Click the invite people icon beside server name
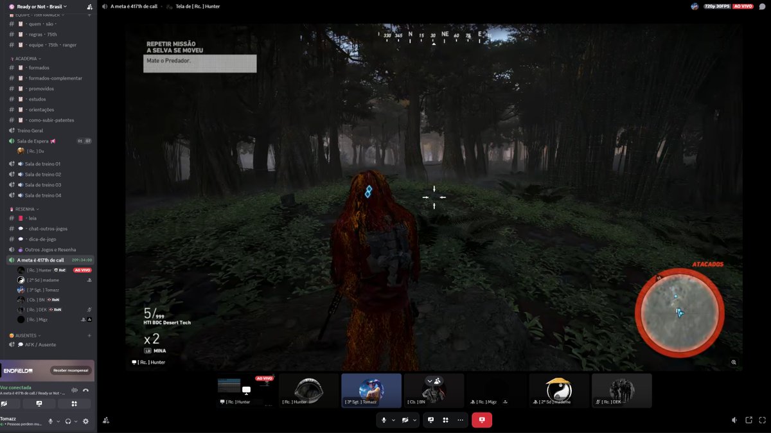The image size is (771, 433). pyautogui.click(x=89, y=6)
